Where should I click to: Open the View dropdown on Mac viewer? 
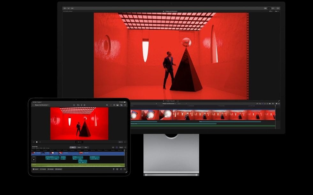click(276, 11)
